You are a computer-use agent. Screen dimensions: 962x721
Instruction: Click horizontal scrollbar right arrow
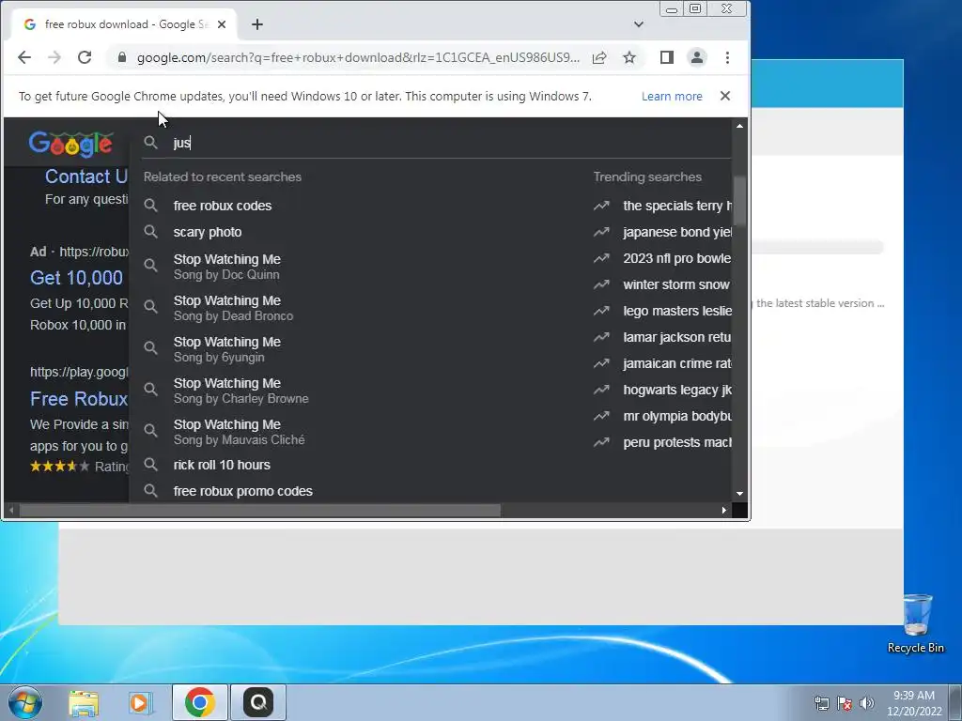pos(724,511)
